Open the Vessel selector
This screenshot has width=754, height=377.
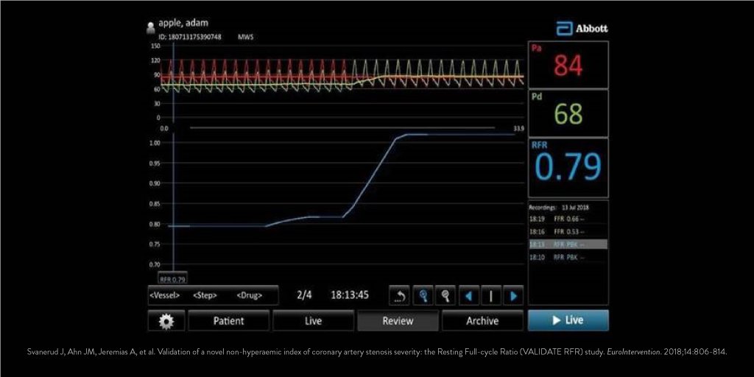tap(164, 295)
